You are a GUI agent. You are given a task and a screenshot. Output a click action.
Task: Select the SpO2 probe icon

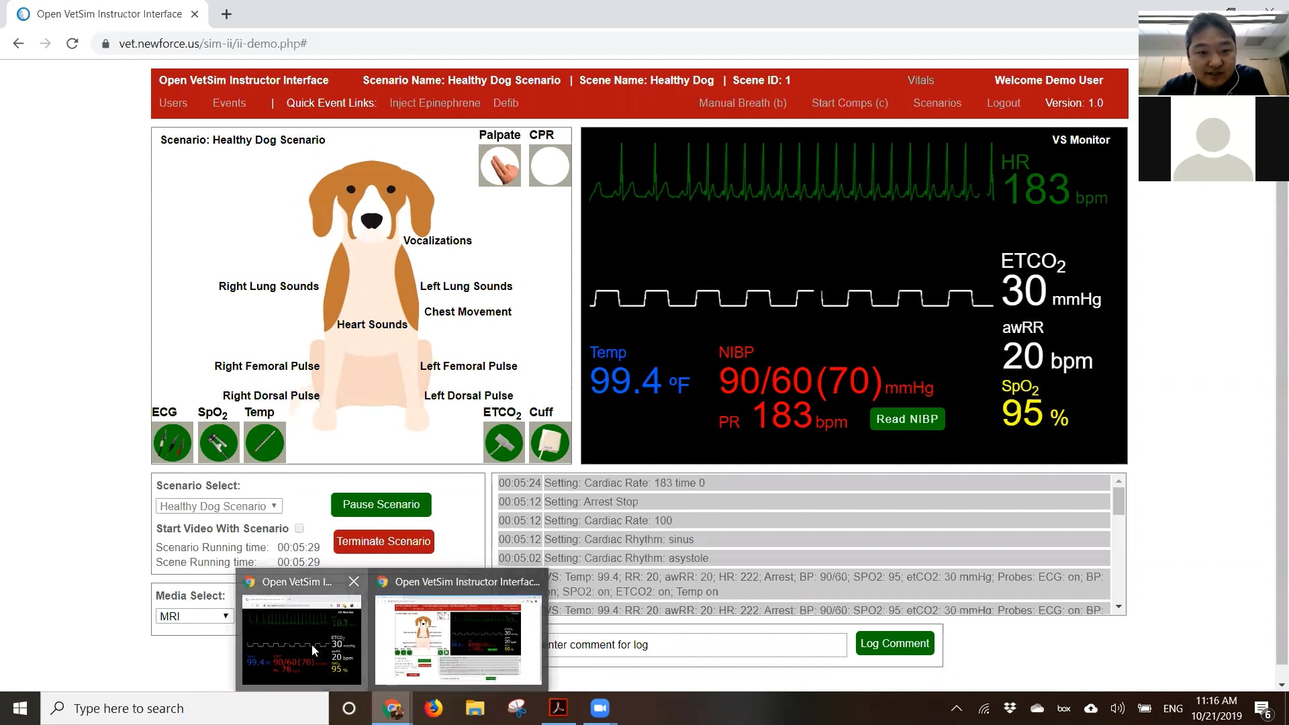[x=218, y=442]
